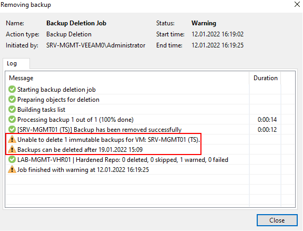Click success icon next to Preparing objects for deletion
This screenshot has height=231, width=303.
click(12, 100)
